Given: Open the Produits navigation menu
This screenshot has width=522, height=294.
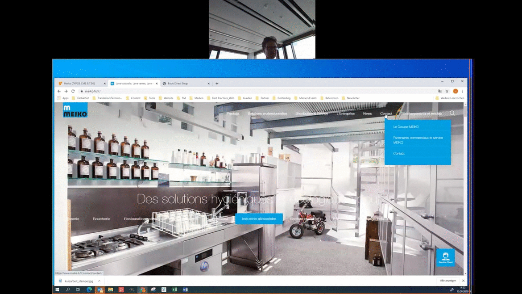Looking at the screenshot, I should pos(232,113).
